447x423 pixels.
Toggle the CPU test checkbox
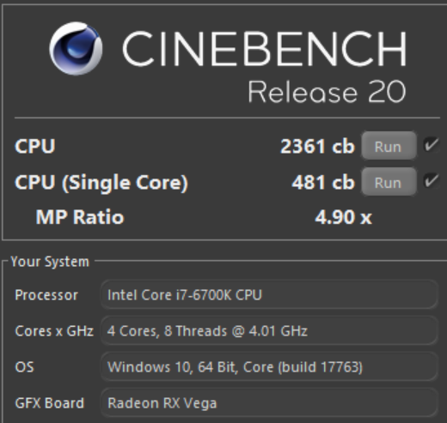[x=432, y=145]
